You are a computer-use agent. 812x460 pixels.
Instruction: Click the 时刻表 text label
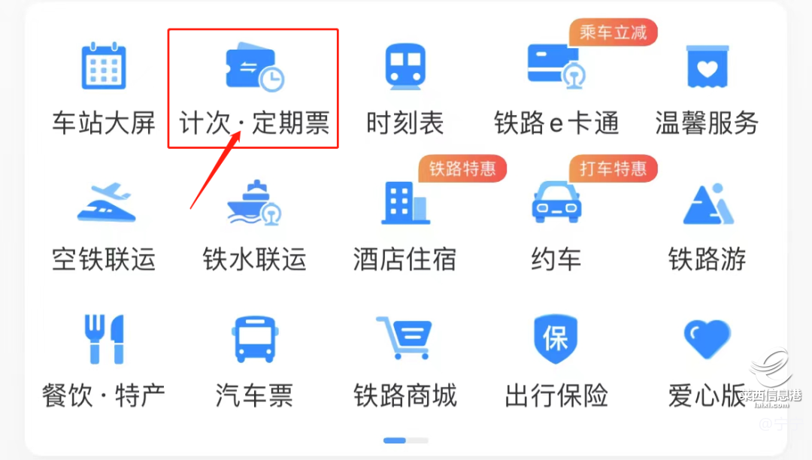click(405, 123)
